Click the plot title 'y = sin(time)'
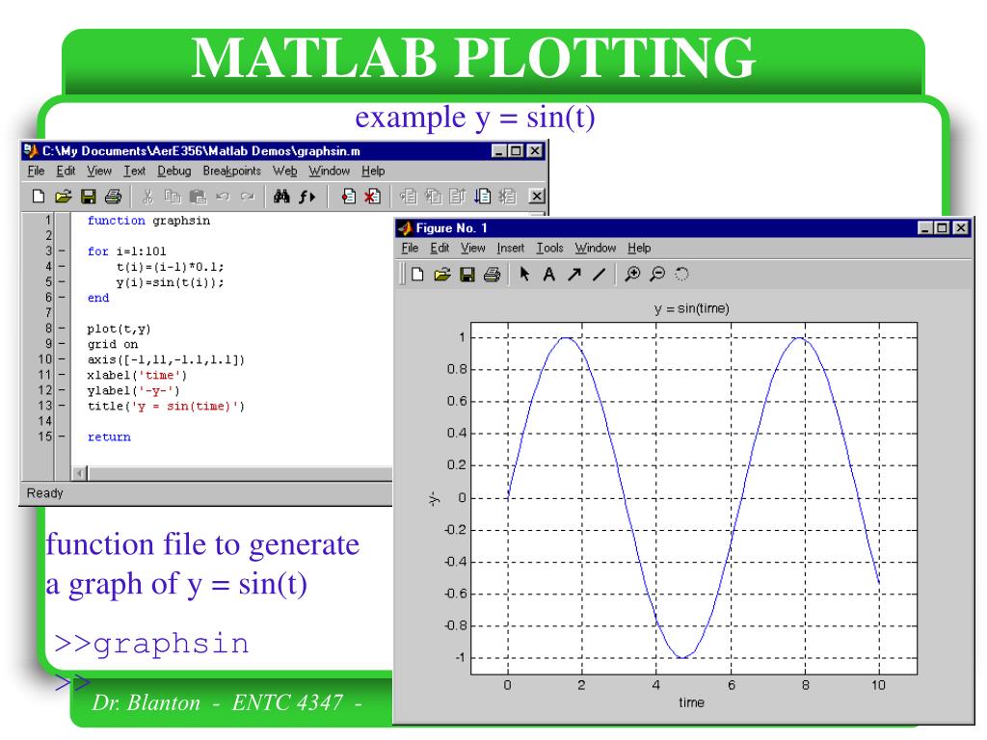The width and height of the screenshot is (987, 740). (x=691, y=309)
